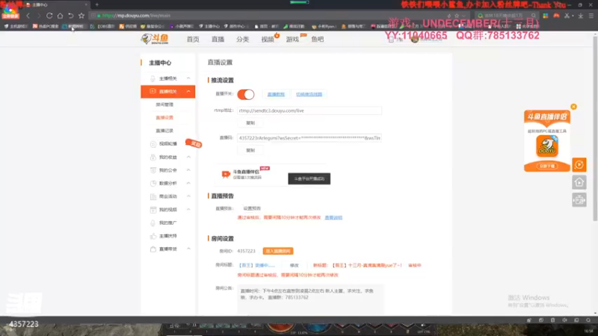
Task: Click the browser forward arrow
Action: pyautogui.click(x=39, y=16)
